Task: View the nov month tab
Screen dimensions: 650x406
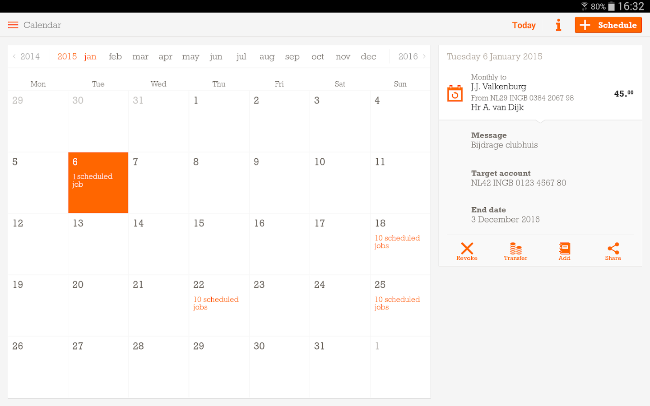Action: point(343,56)
